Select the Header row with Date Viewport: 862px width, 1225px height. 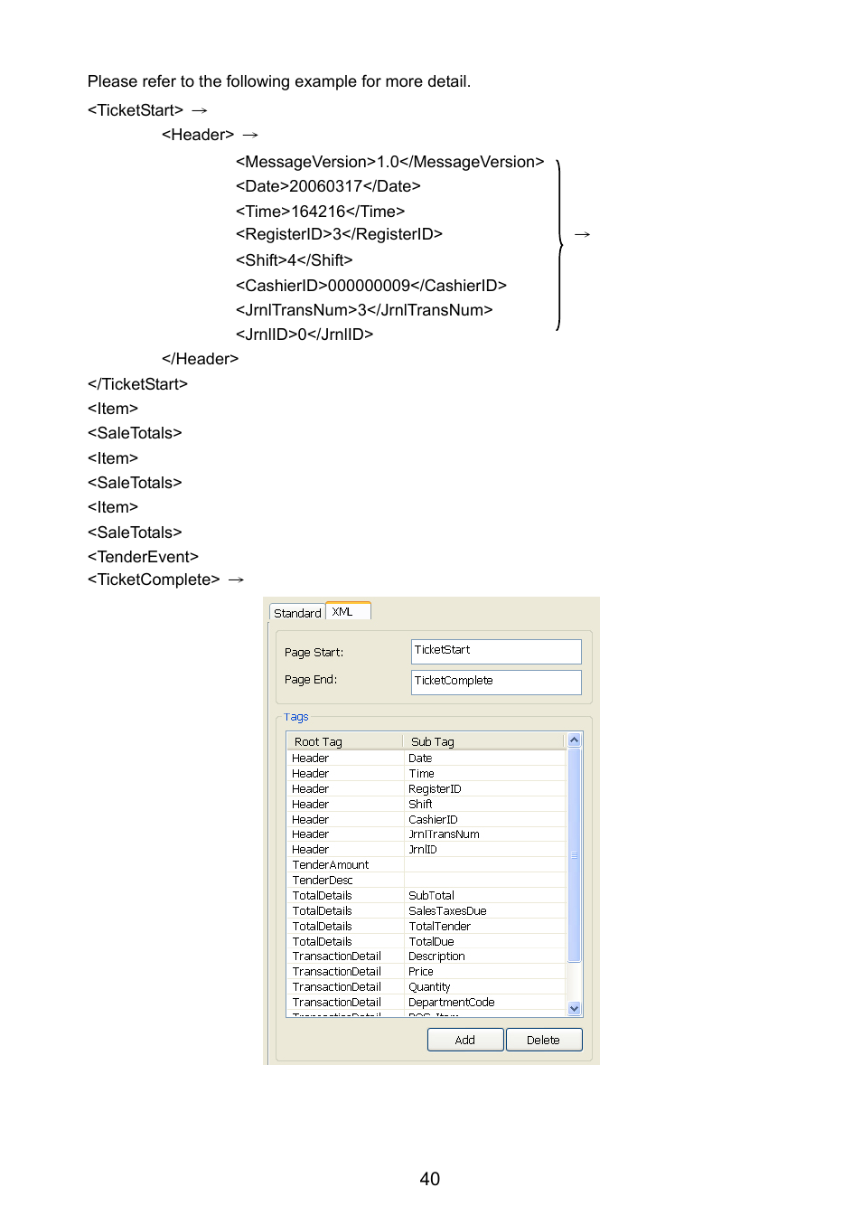426,759
